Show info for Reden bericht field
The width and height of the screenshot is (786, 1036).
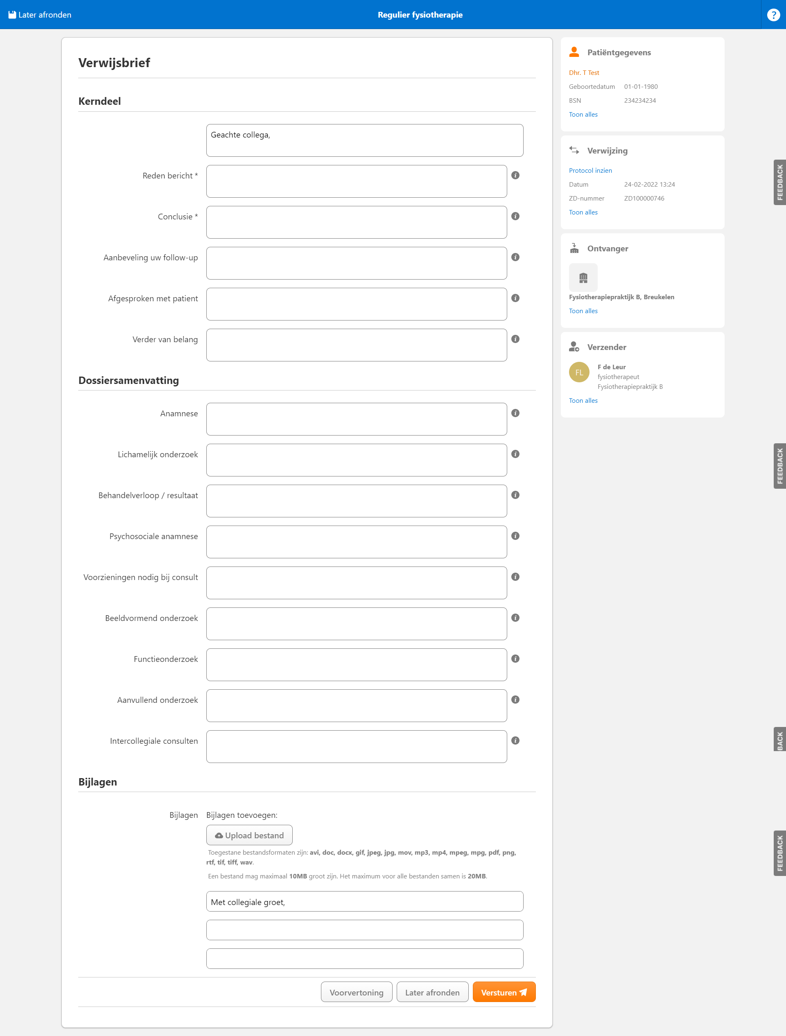[x=515, y=175]
